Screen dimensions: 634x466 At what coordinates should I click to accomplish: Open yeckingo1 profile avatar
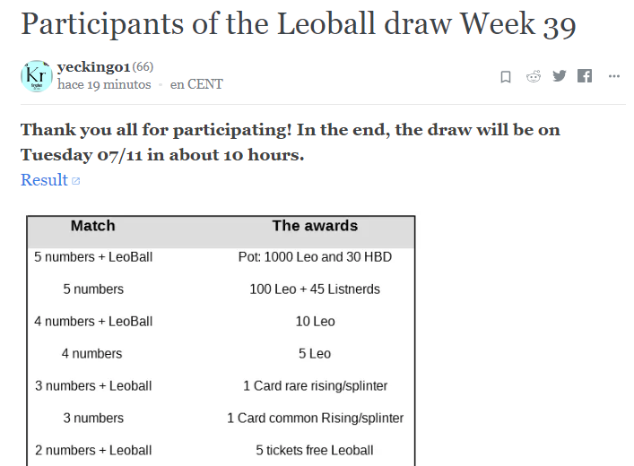[x=37, y=76]
